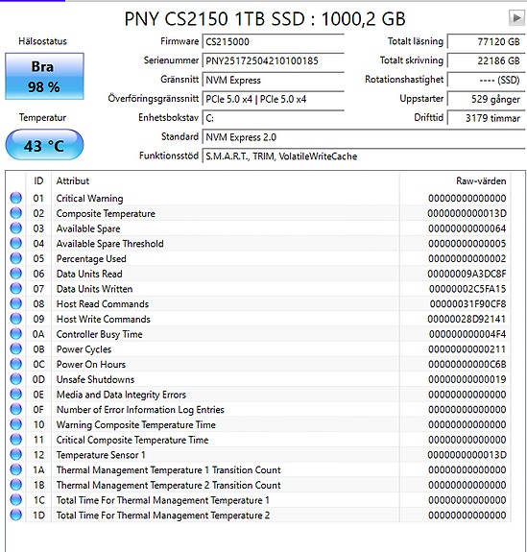Screen dimensions: 527x552
Task: Click raw value 000000000004F4
Action: (x=467, y=334)
